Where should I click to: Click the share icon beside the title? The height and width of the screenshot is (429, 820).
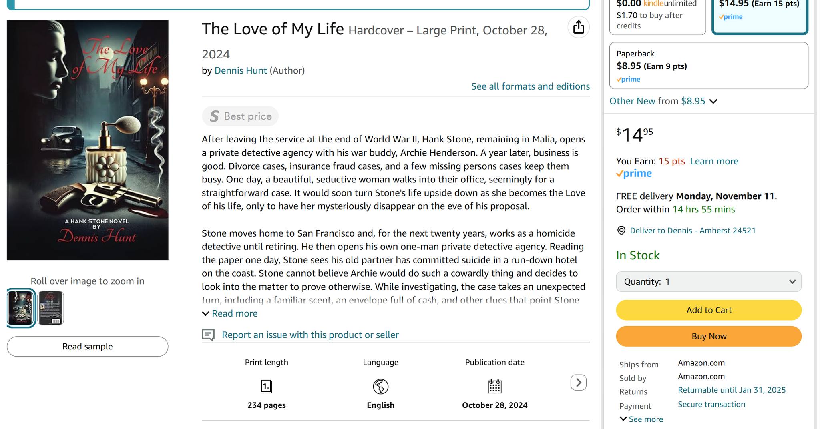click(x=579, y=28)
